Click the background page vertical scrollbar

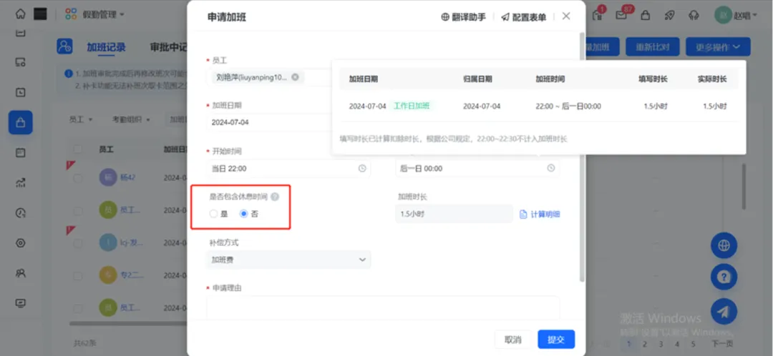(x=744, y=187)
